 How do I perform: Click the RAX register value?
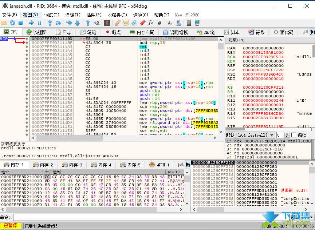pos(263,48)
